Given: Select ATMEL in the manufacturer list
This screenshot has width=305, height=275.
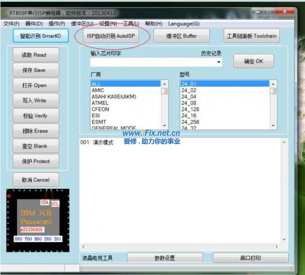Looking at the screenshot, I should pyautogui.click(x=100, y=103).
